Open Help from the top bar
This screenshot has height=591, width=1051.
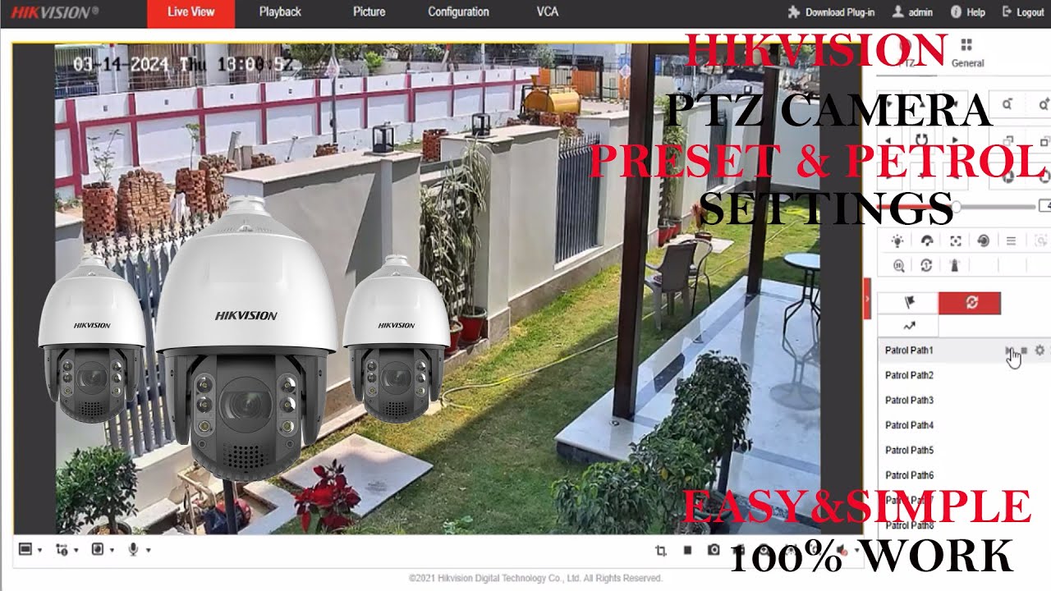coord(968,12)
